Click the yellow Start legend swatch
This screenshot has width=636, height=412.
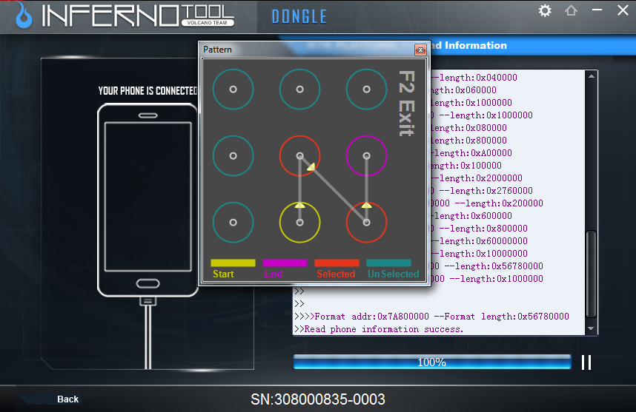tap(233, 263)
